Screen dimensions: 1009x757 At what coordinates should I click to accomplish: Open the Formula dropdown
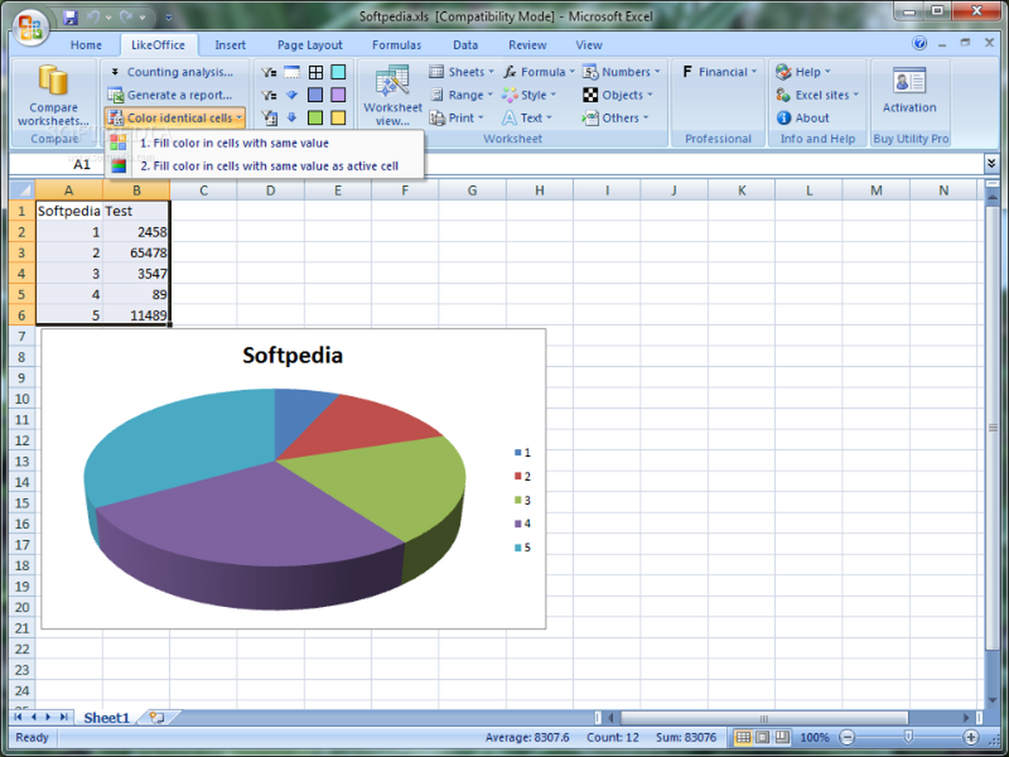538,72
